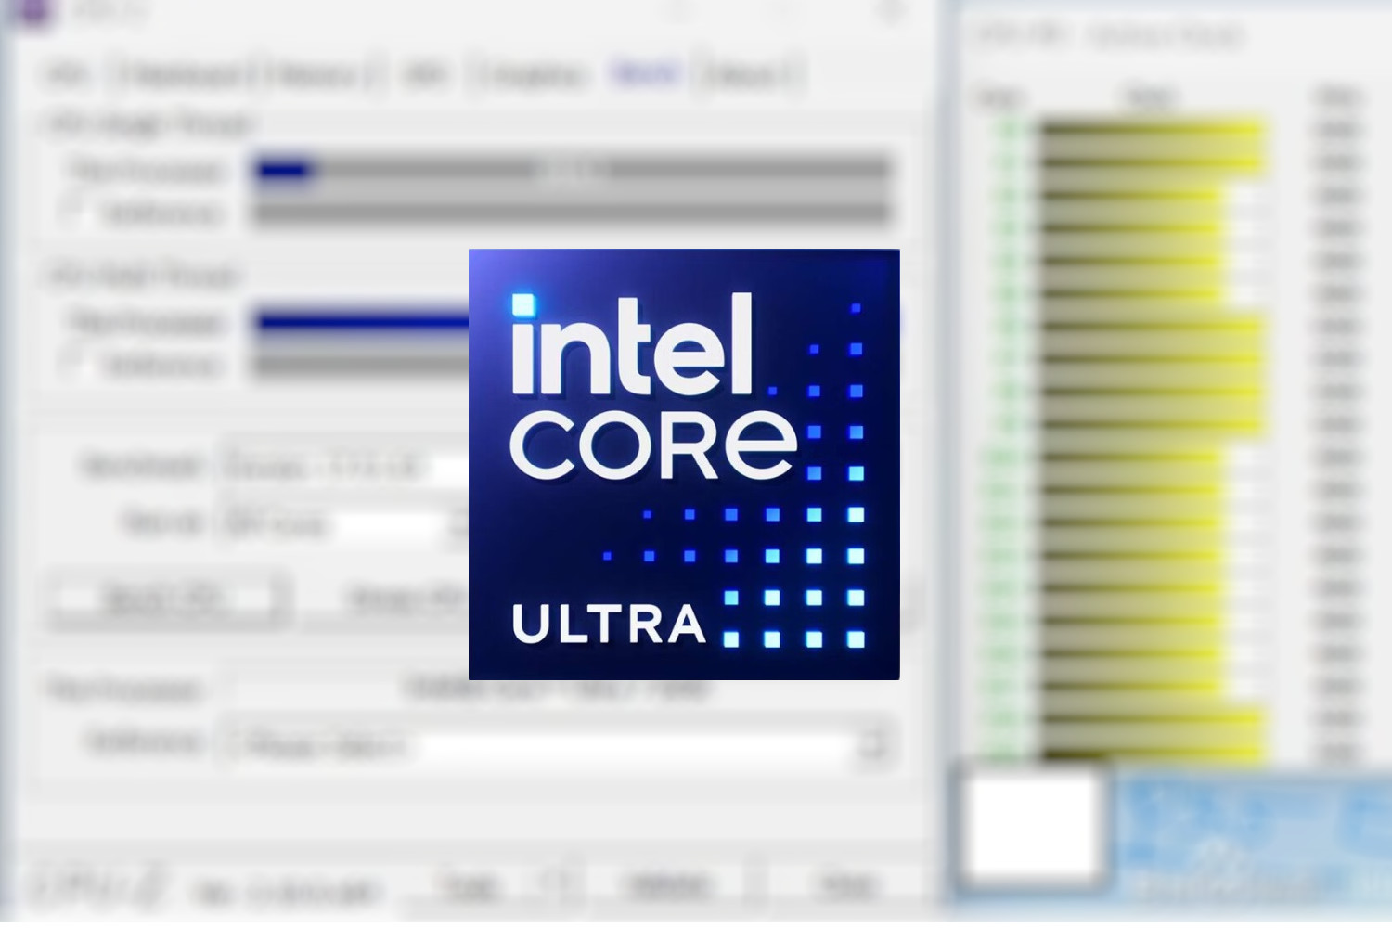This screenshot has height=928, width=1392.
Task: Select the highlighted Bench tab
Action: coord(646,73)
